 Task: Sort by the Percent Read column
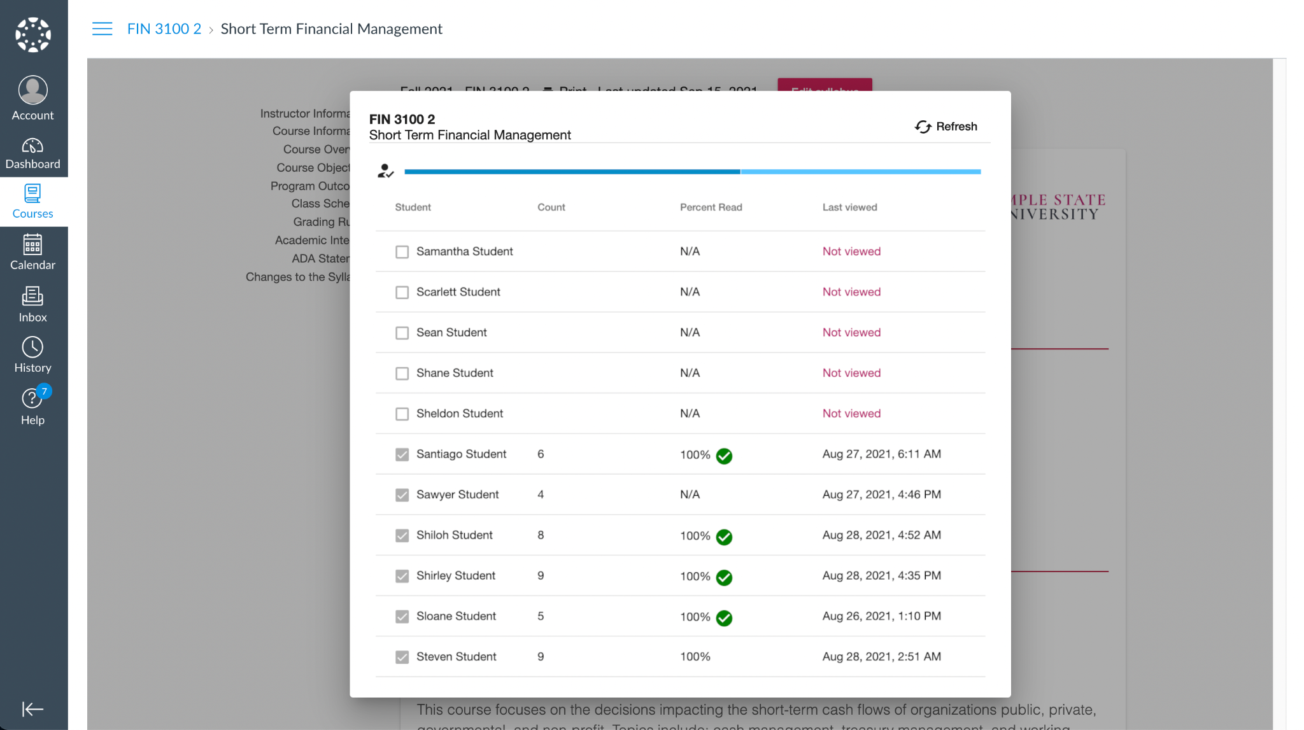point(711,207)
